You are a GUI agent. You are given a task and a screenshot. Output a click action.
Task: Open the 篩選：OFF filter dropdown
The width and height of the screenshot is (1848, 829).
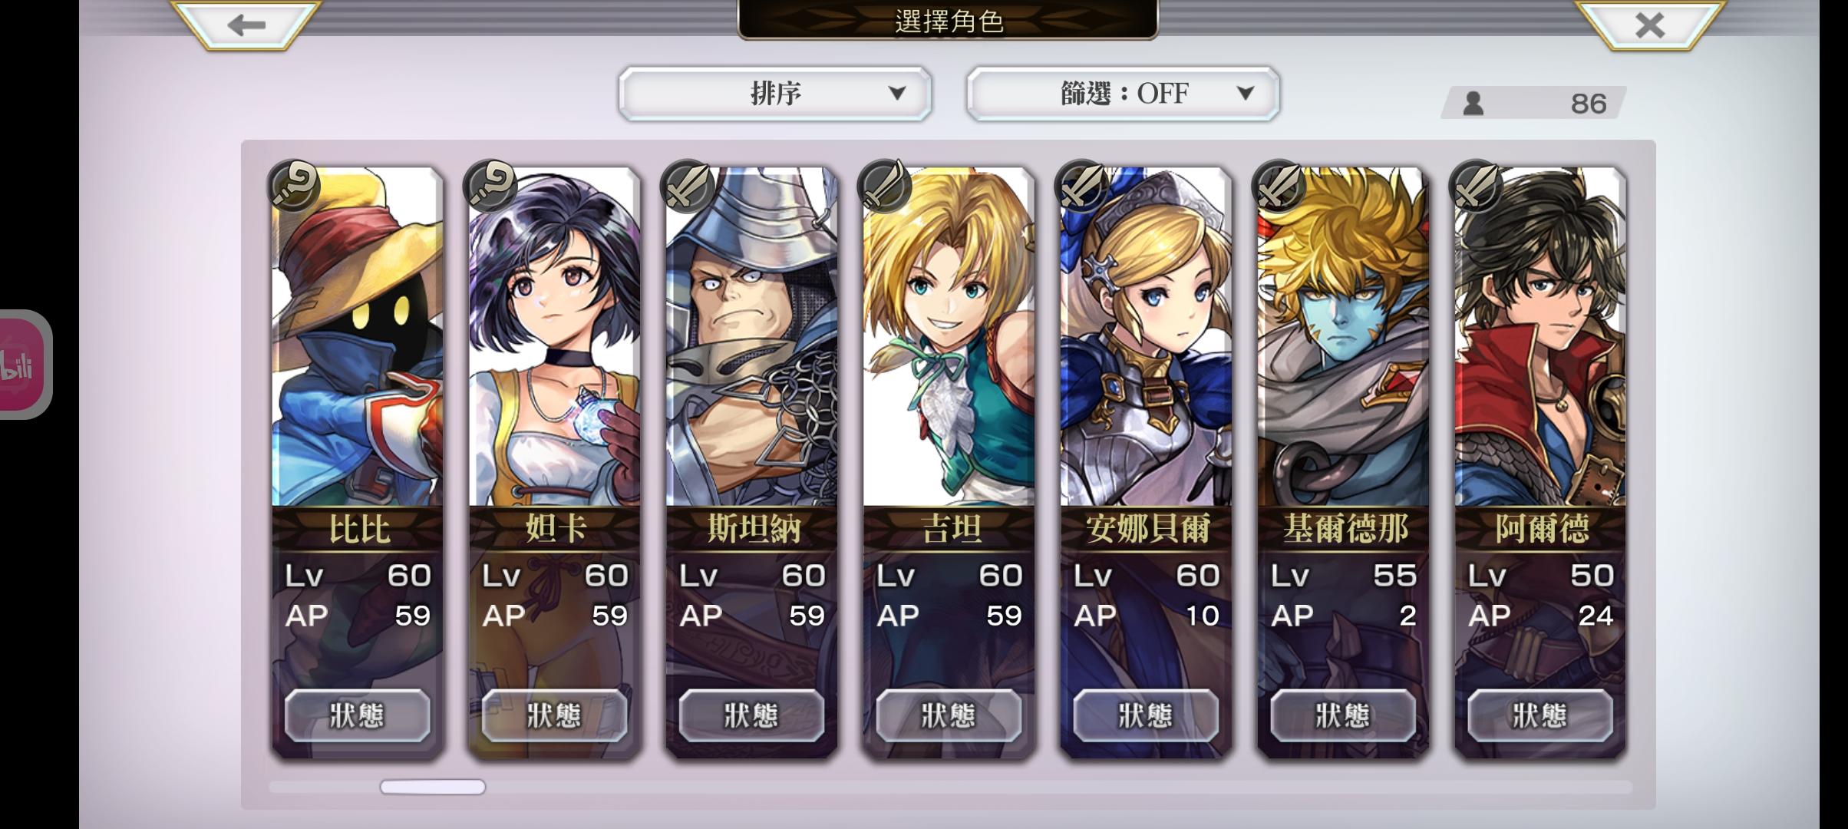point(1123,94)
